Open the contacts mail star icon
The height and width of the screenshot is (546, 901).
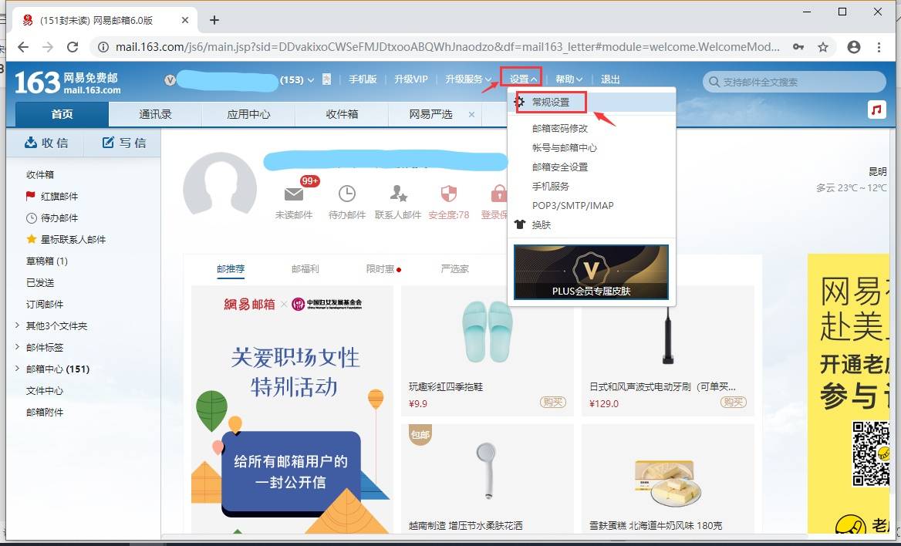398,194
